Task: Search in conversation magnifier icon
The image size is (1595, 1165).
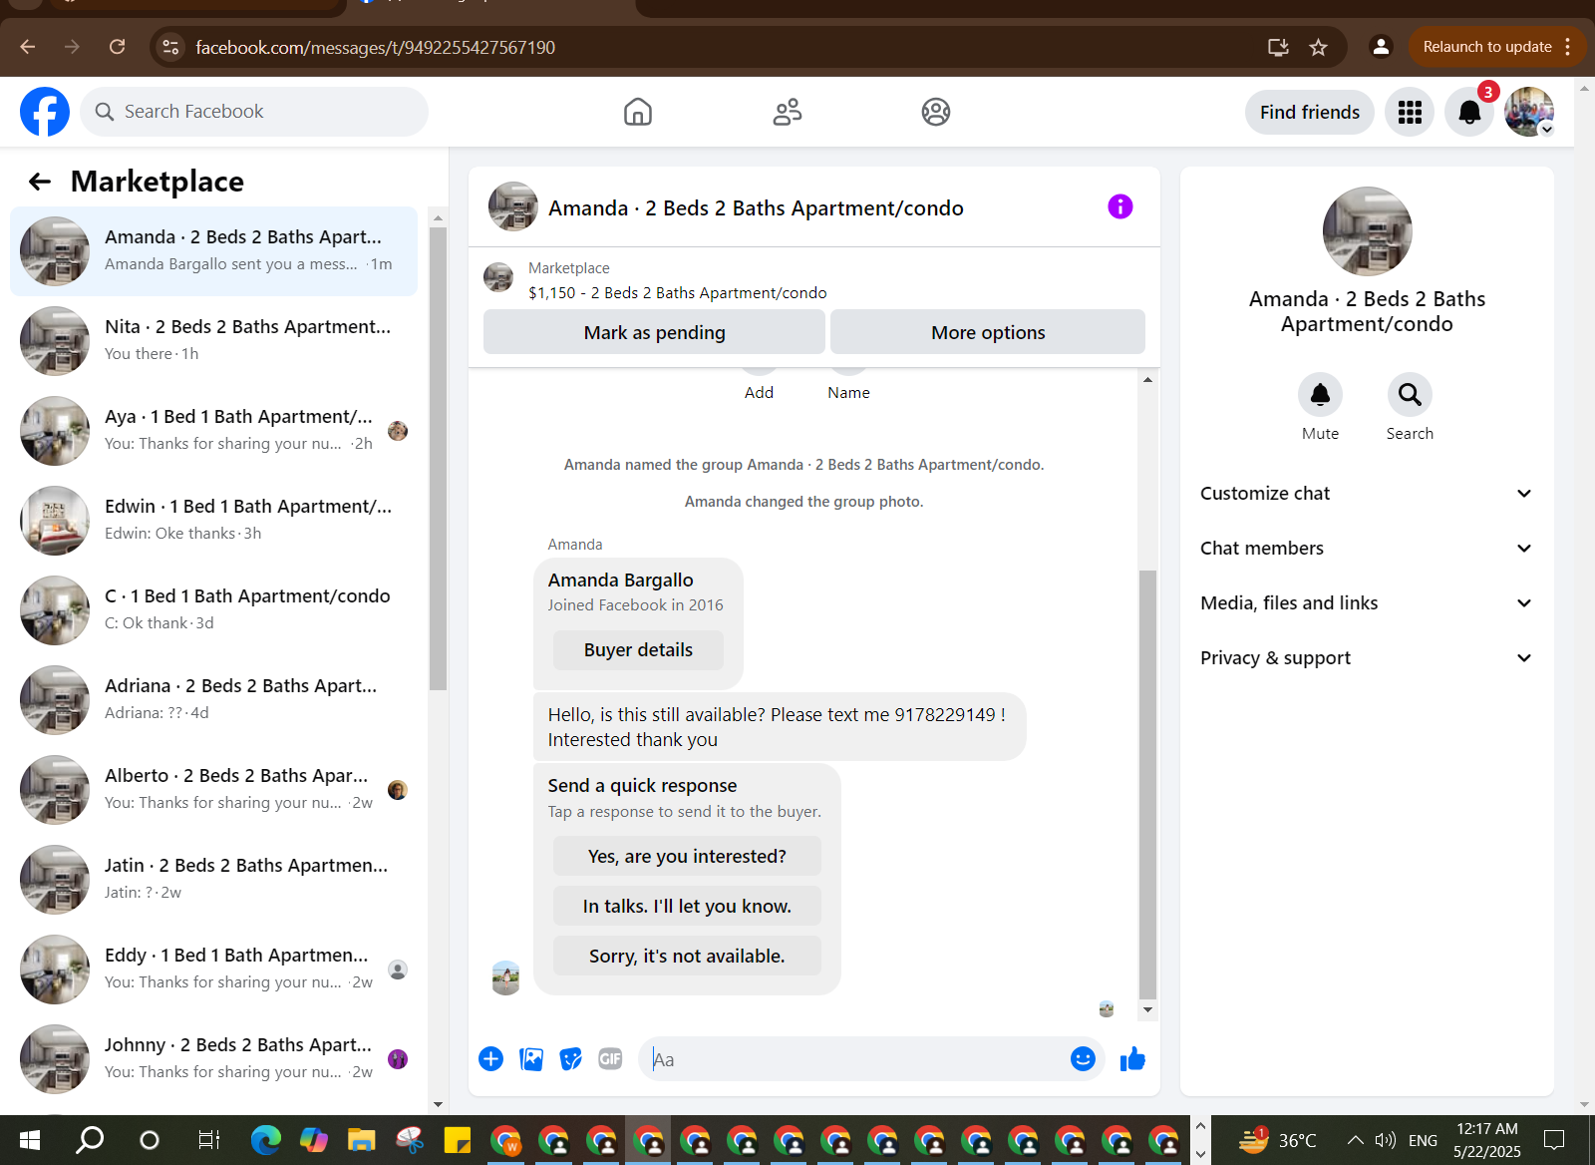Action: [x=1410, y=395]
